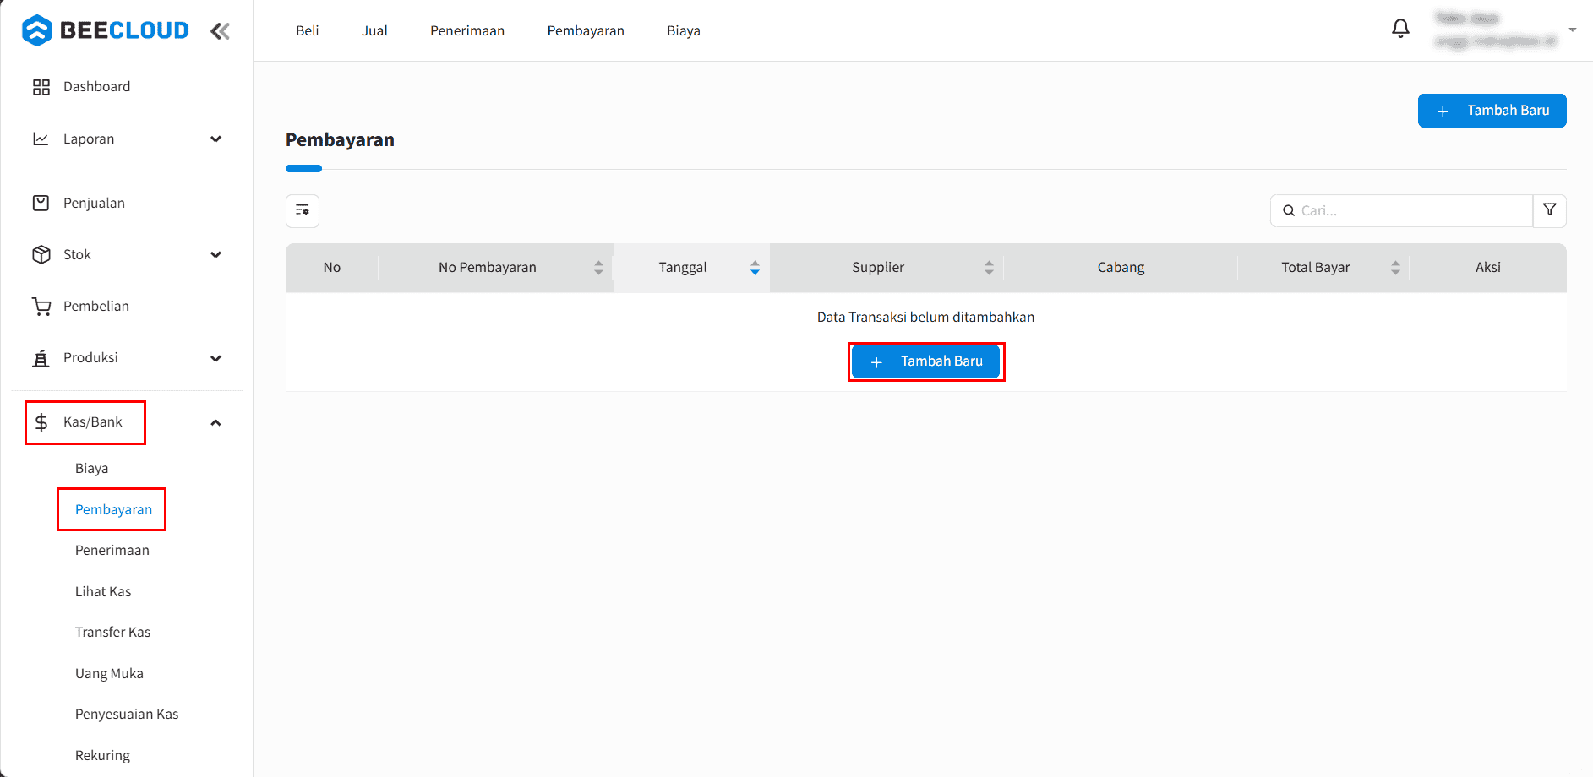Click Tambah Baru button in empty table
Image resolution: width=1593 pixels, height=777 pixels.
pyautogui.click(x=925, y=361)
